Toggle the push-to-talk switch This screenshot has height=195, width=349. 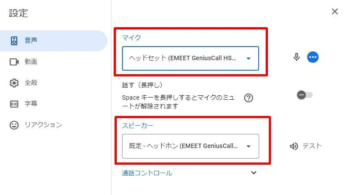(x=304, y=95)
